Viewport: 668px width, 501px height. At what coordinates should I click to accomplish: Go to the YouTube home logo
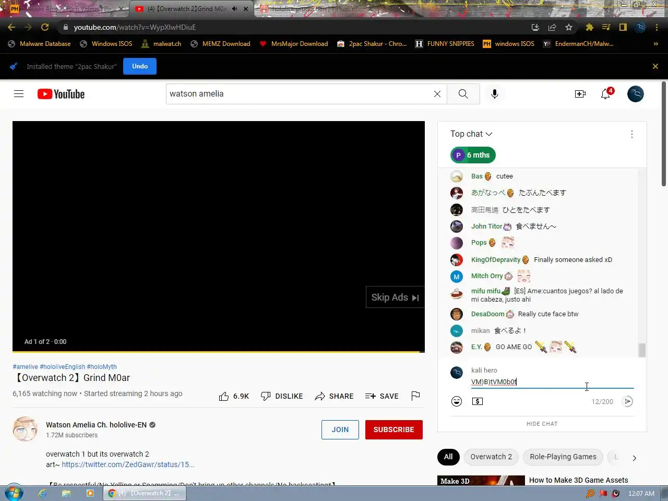pos(61,94)
